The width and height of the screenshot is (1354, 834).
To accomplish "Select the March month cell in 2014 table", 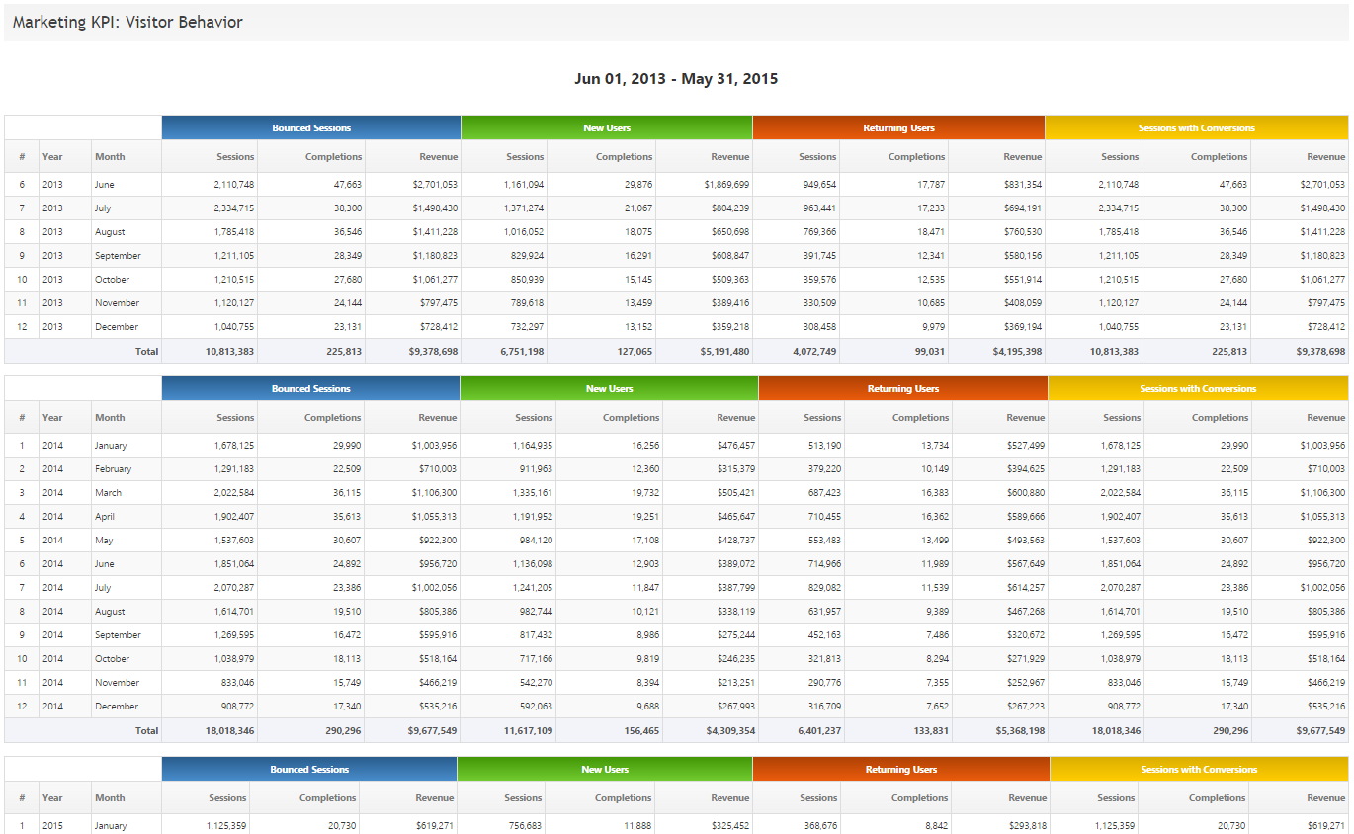I will point(109,493).
